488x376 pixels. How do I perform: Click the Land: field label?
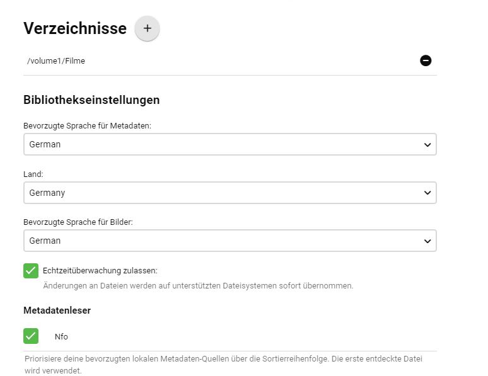[x=33, y=174]
